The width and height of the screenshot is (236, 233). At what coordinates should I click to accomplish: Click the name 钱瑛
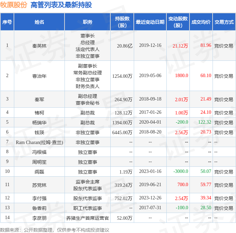tap(39, 132)
